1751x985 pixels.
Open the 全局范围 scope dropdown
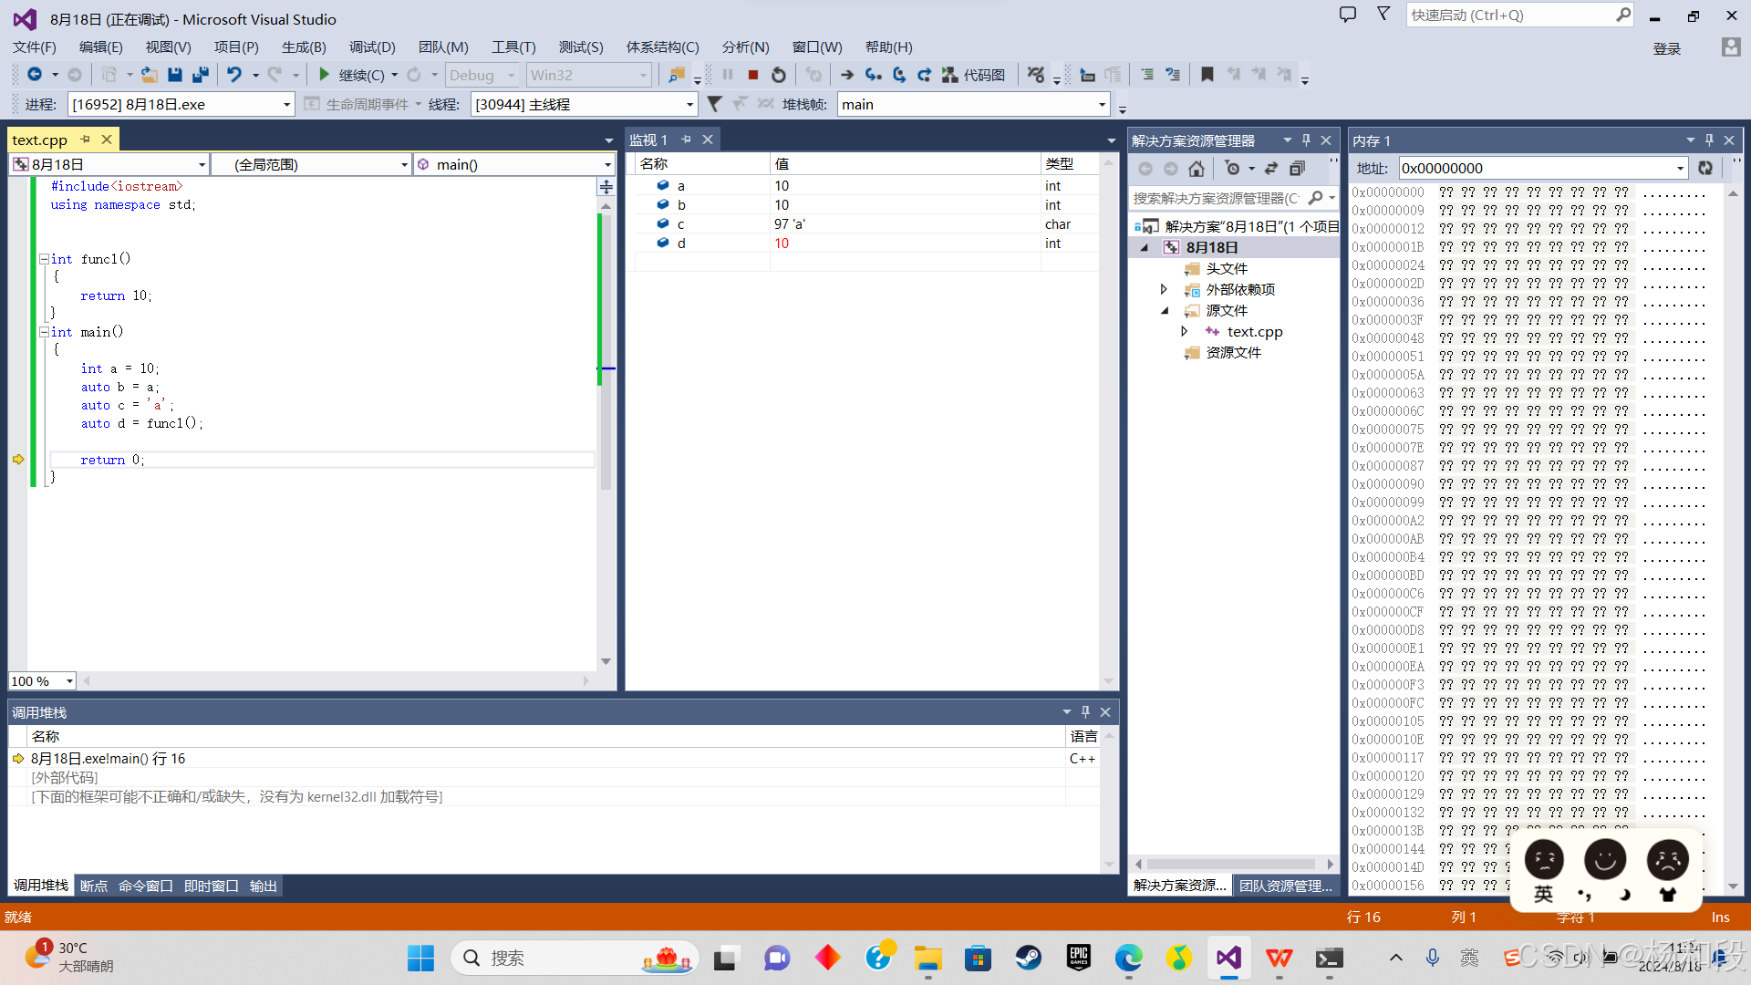(404, 165)
